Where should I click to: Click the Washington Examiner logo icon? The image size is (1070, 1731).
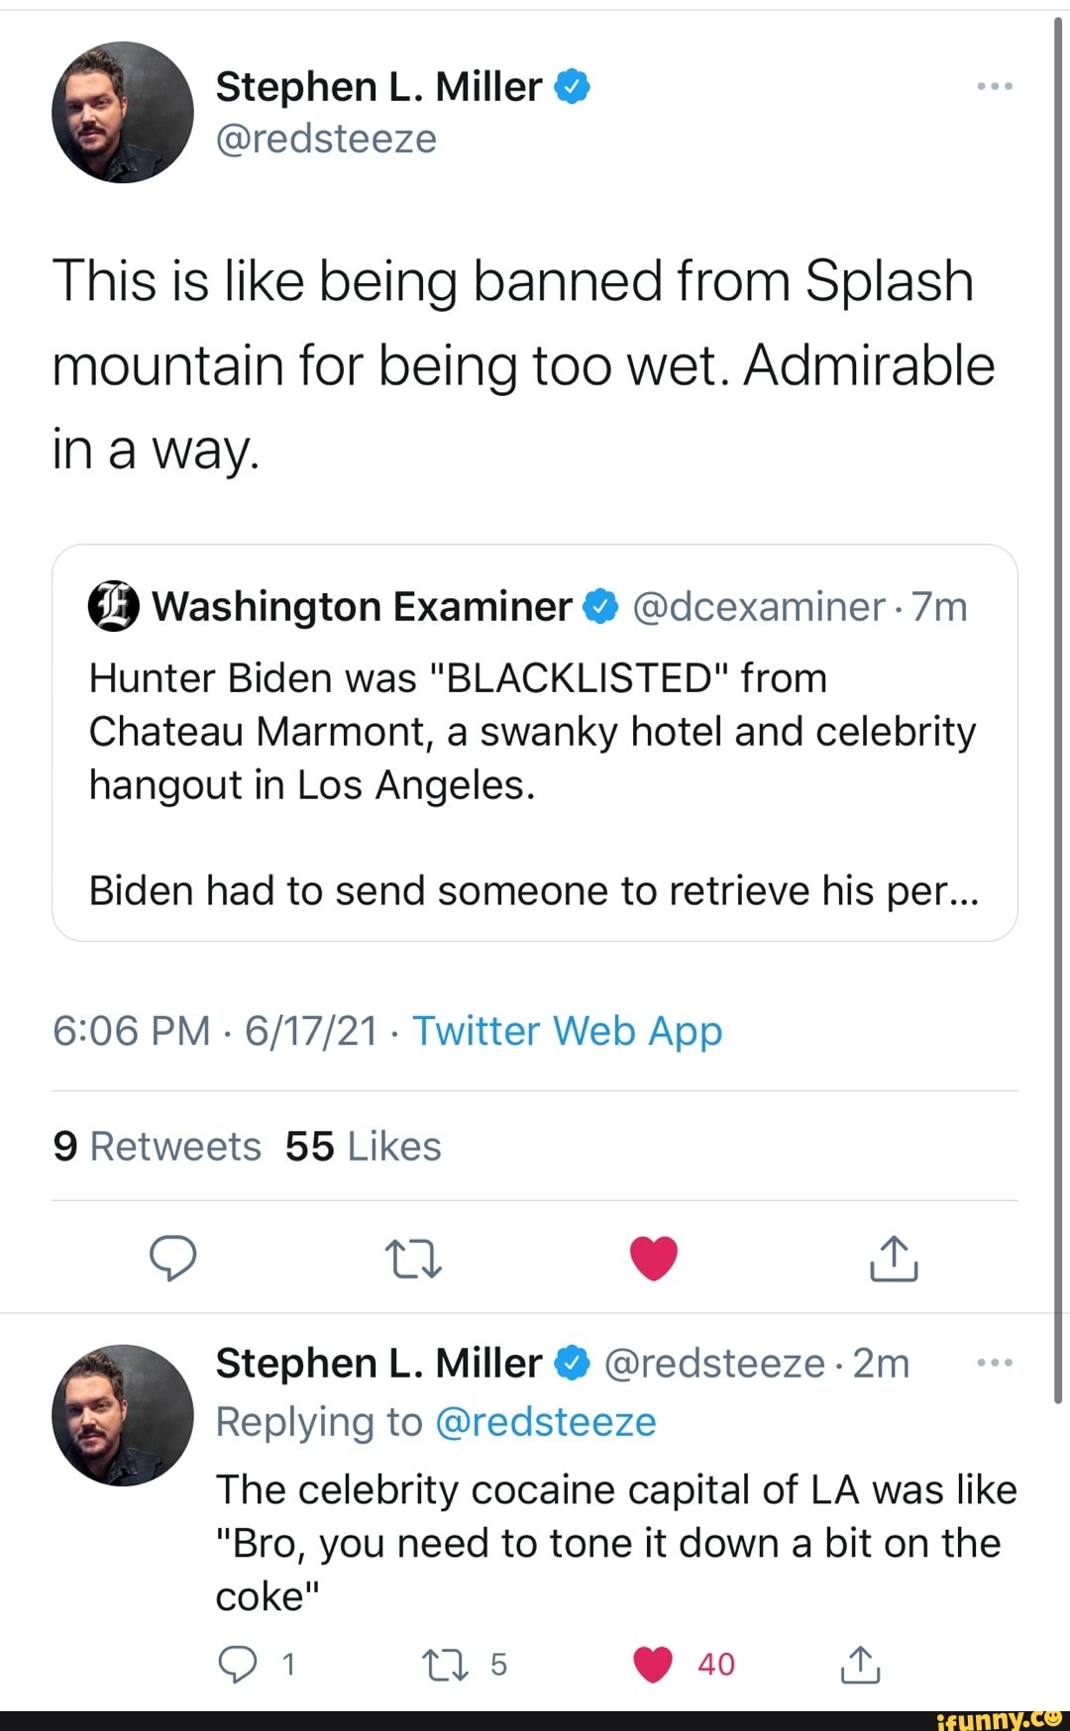pos(114,607)
